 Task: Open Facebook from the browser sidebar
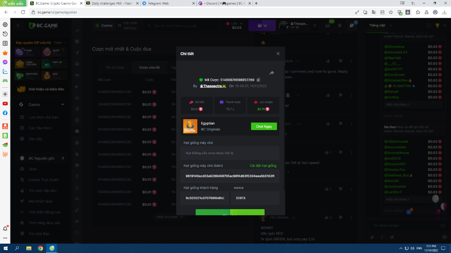[x=5, y=113]
